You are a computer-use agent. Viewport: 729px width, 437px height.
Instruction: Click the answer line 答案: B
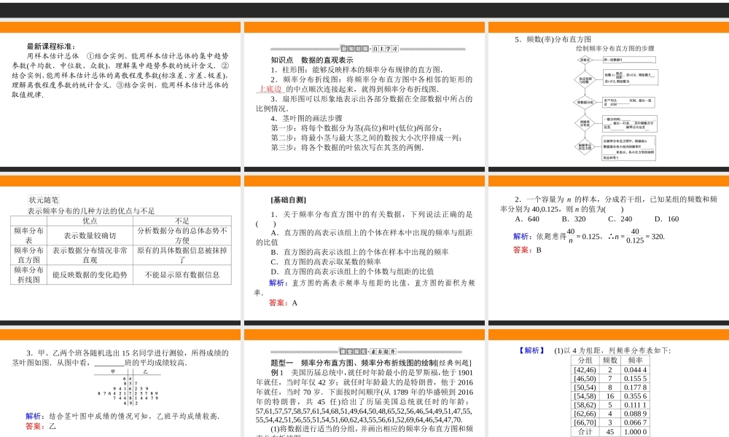pyautogui.click(x=527, y=249)
